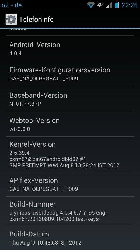The image size is (140, 250).
Task: Select the Webtop-Version entry
Action: pyautogui.click(x=70, y=124)
